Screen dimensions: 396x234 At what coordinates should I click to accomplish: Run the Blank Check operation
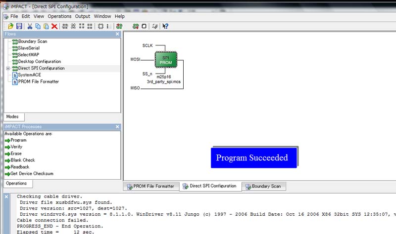(x=23, y=160)
